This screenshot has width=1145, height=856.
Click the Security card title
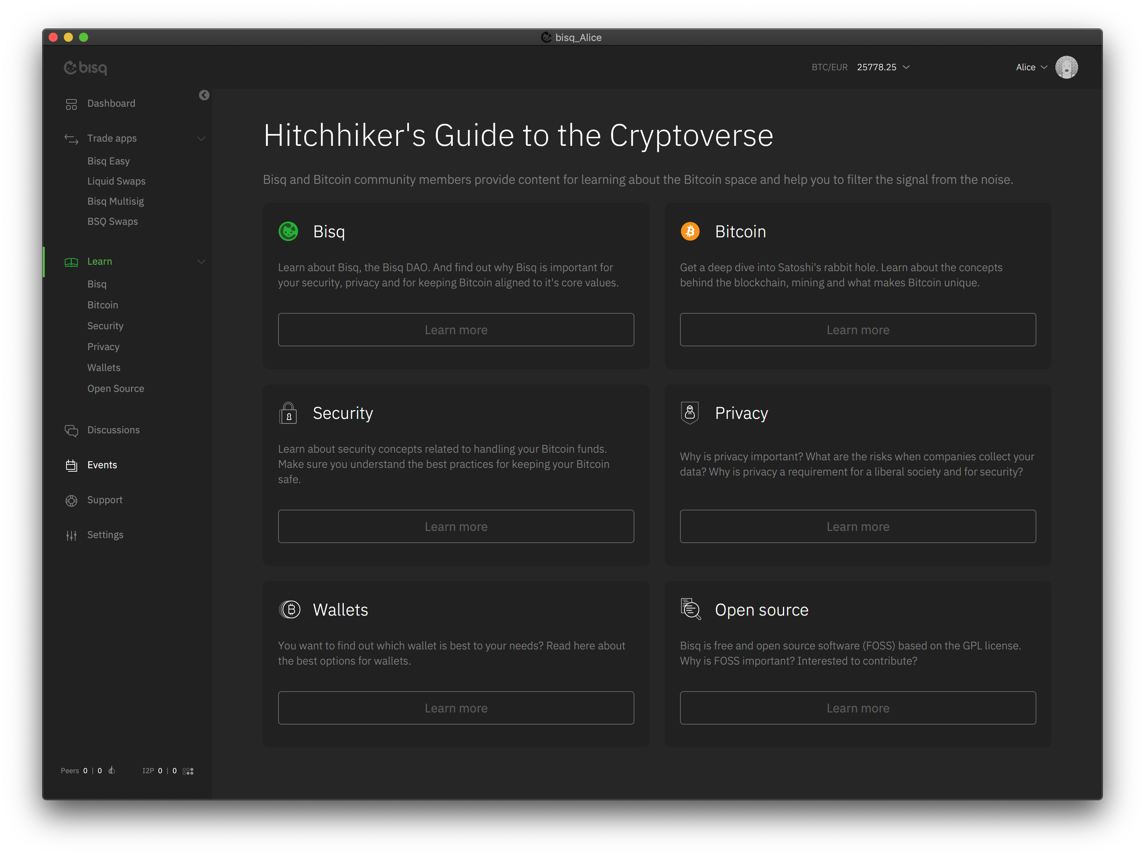pyautogui.click(x=343, y=414)
